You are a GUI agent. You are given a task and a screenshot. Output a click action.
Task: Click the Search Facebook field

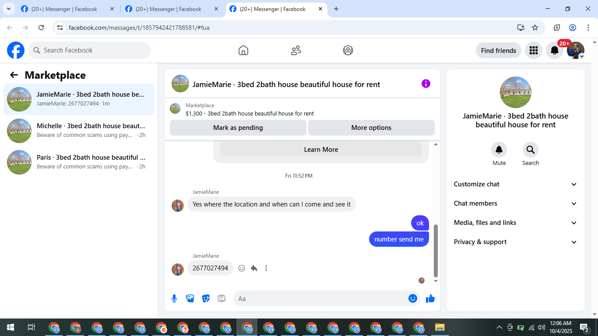point(89,50)
